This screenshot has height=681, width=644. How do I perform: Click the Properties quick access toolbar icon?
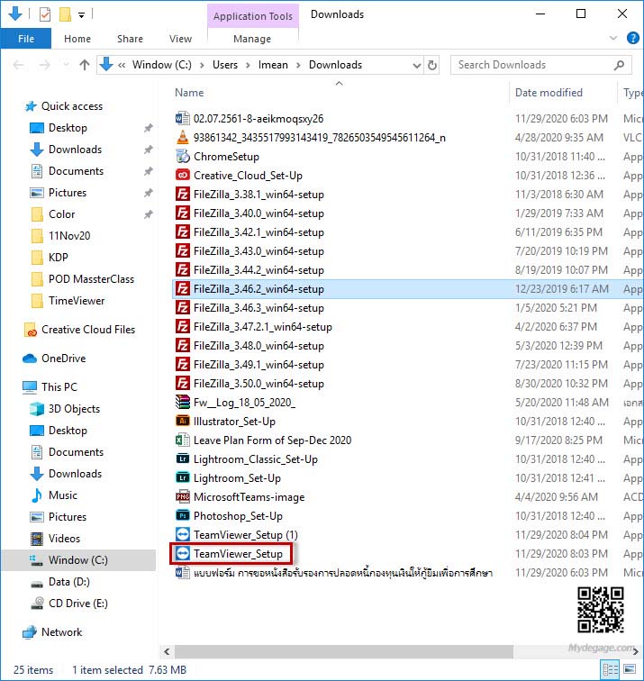pos(45,14)
